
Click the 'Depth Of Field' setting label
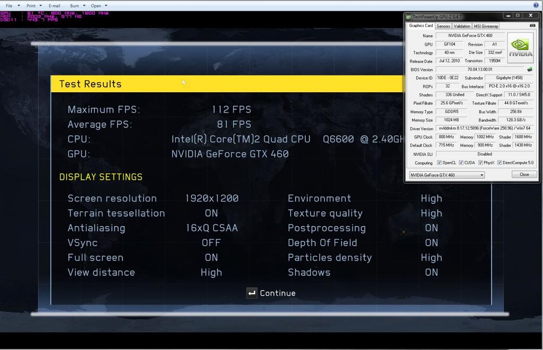322,243
